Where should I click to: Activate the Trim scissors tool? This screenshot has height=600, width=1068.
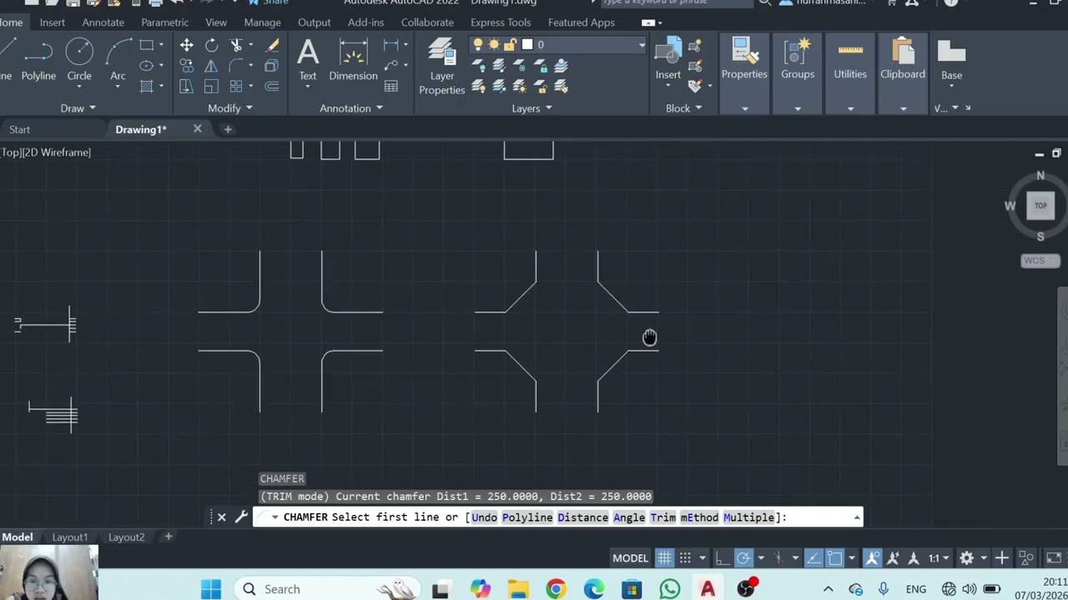pos(236,45)
